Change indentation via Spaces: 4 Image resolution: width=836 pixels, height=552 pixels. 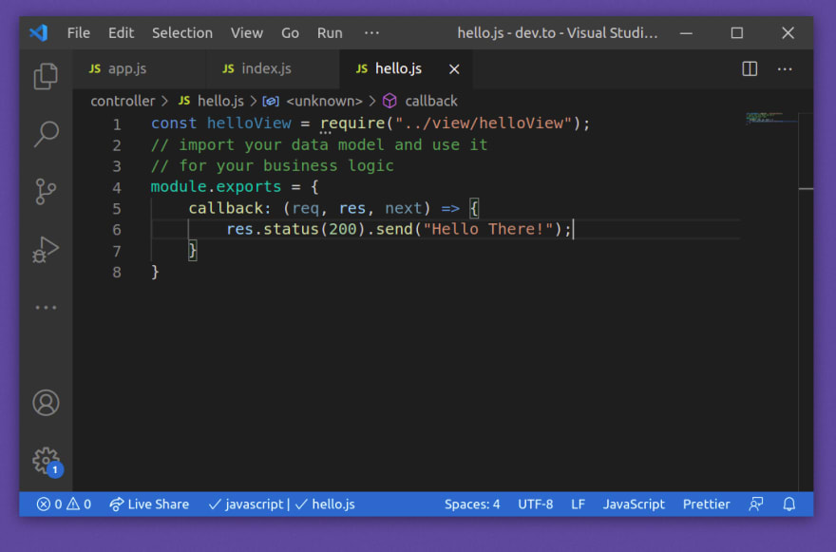click(472, 504)
